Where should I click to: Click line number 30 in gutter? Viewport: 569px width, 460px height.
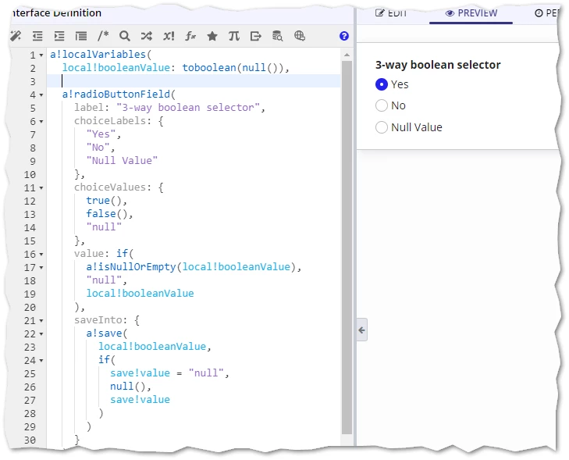click(30, 440)
